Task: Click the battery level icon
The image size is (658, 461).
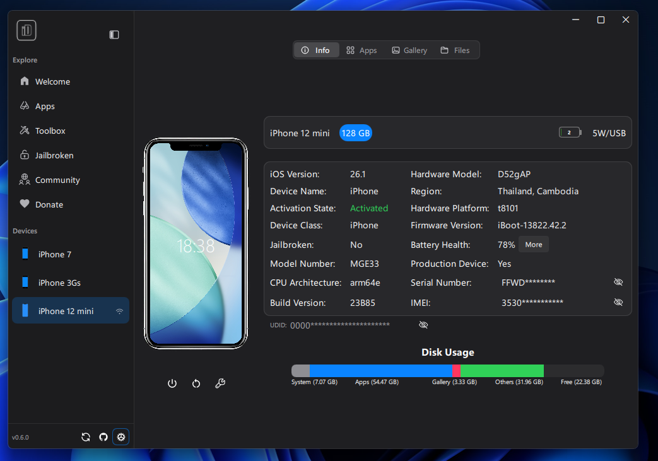Action: (x=570, y=132)
